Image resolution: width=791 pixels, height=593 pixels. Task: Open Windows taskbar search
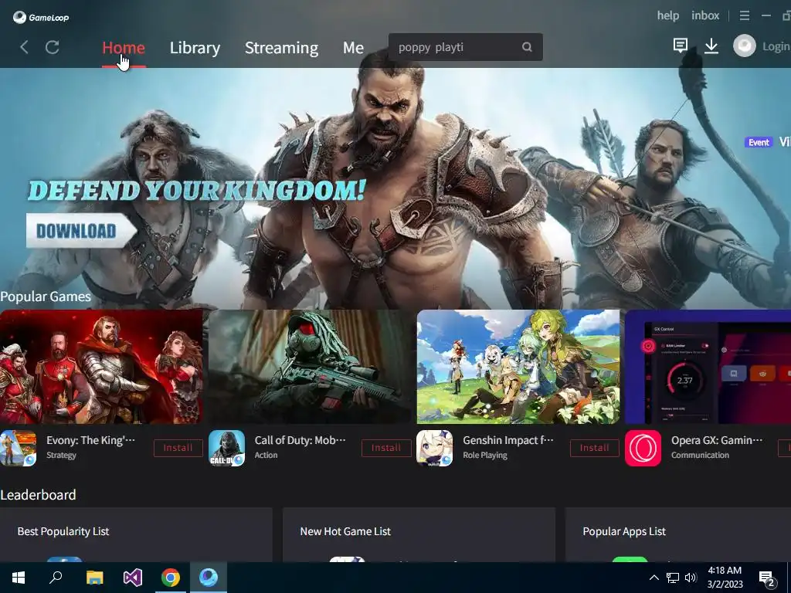coord(56,578)
